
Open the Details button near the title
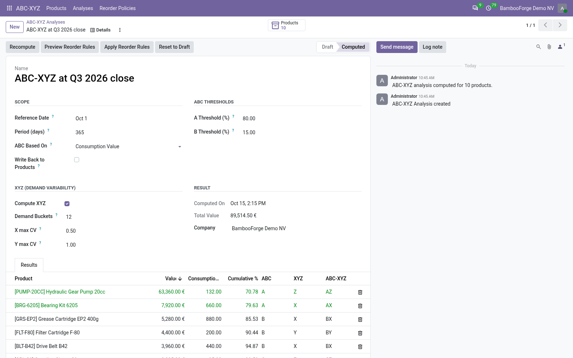click(x=100, y=30)
